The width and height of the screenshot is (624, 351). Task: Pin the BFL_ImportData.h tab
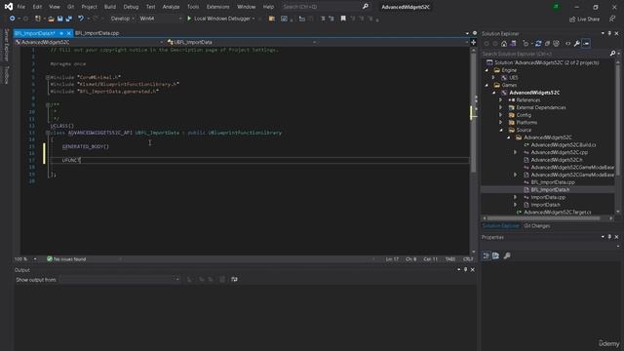pos(61,33)
